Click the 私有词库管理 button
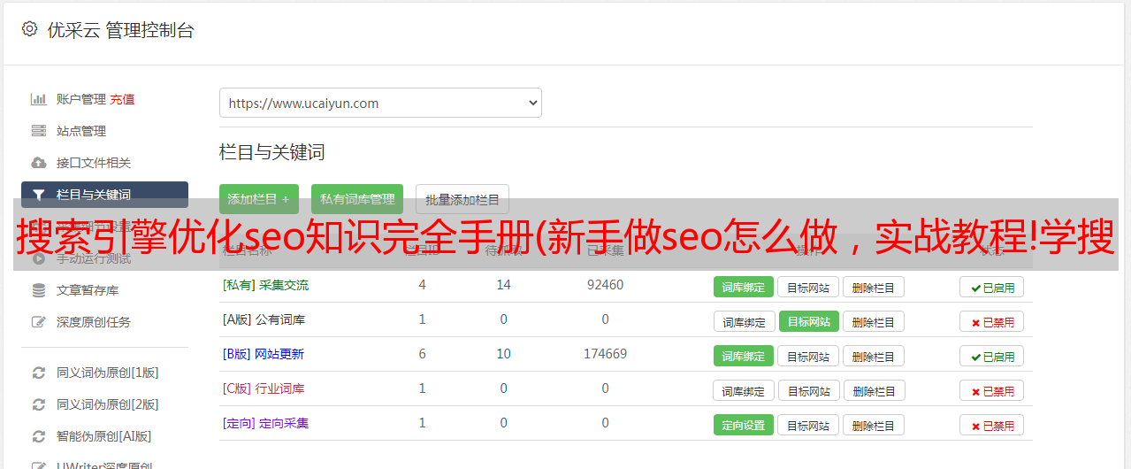 (x=357, y=199)
